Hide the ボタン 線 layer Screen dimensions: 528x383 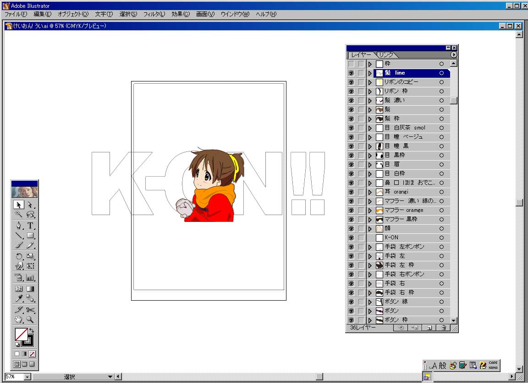click(351, 302)
